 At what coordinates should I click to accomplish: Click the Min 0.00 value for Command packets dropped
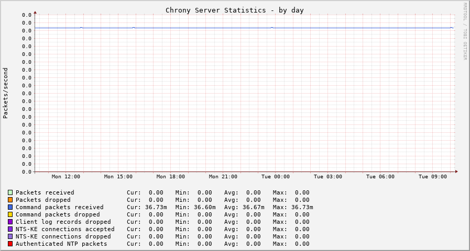click(x=205, y=214)
